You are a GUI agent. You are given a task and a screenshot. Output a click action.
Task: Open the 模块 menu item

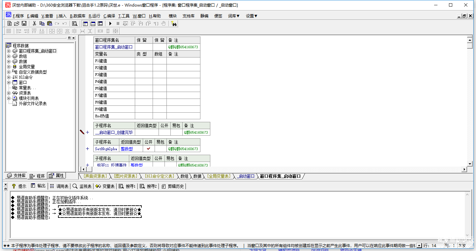pos(173,16)
